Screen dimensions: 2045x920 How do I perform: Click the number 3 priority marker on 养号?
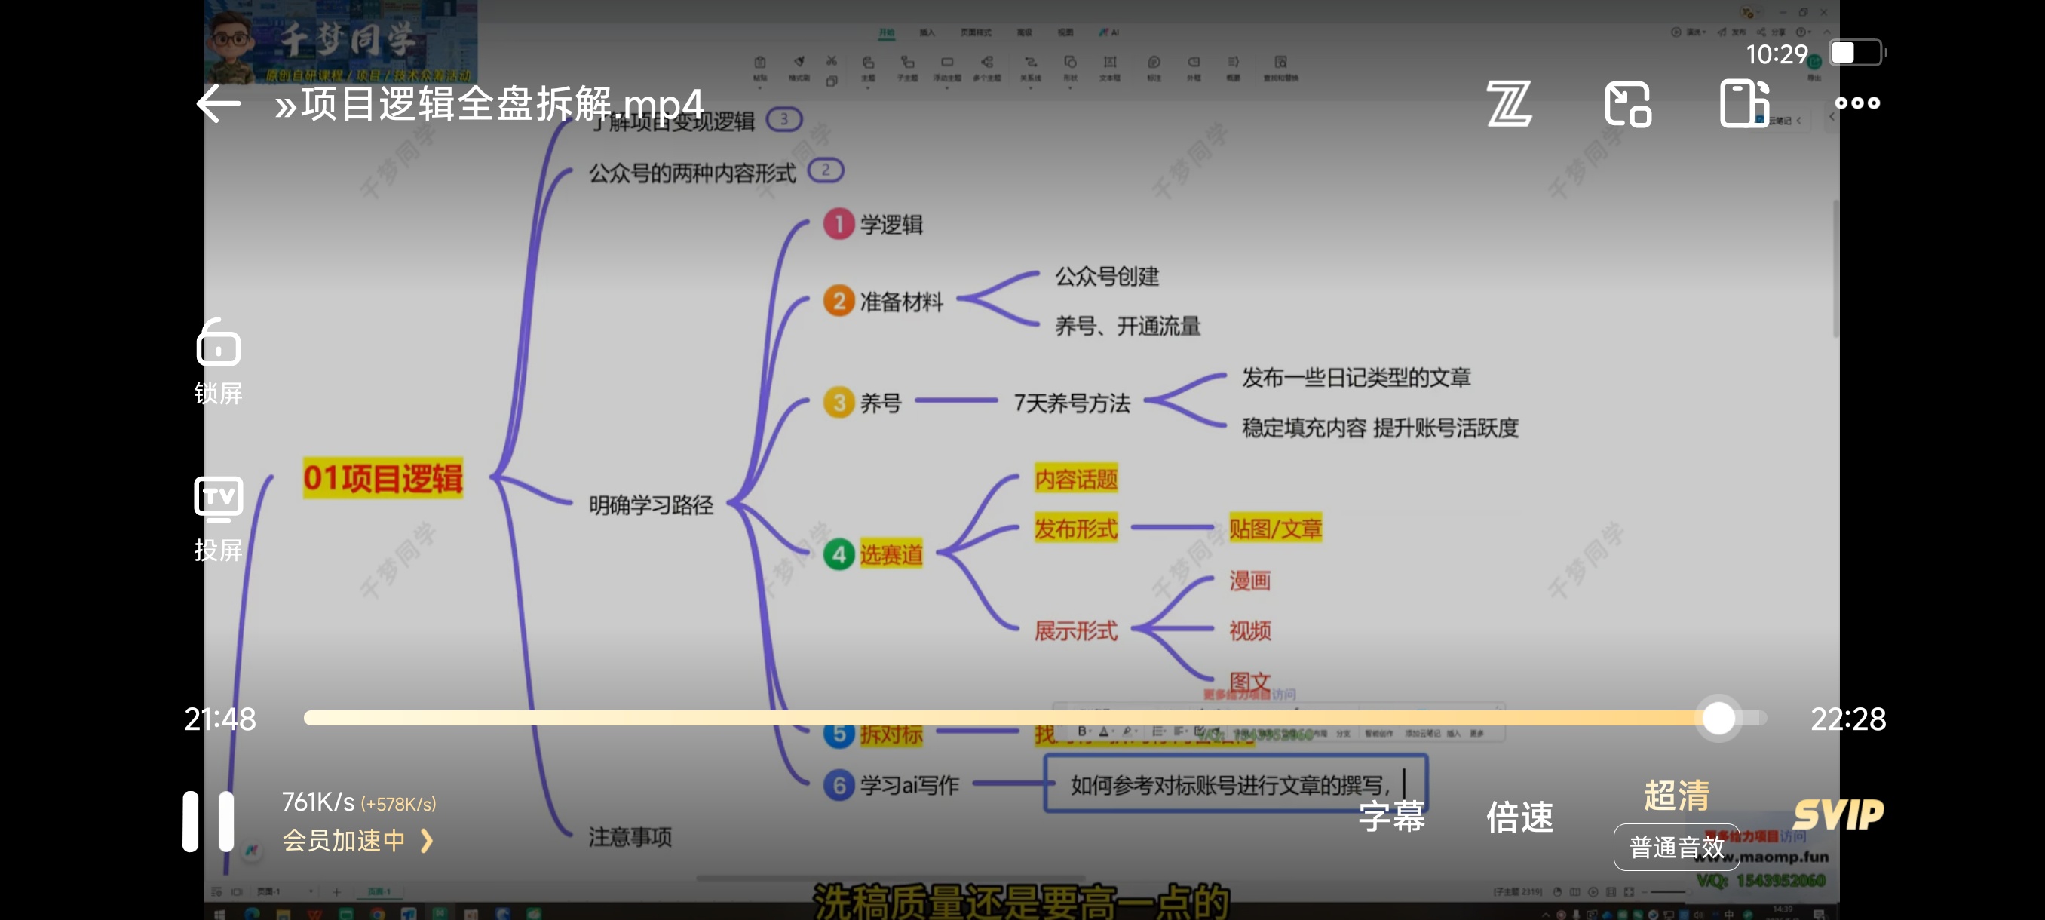[839, 403]
